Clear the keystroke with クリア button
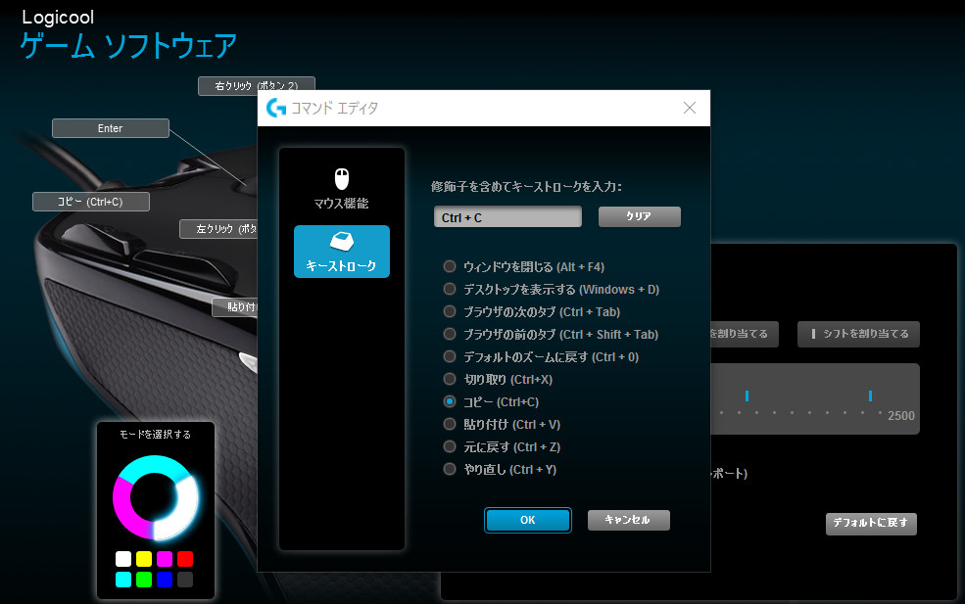The height and width of the screenshot is (604, 965). point(640,216)
